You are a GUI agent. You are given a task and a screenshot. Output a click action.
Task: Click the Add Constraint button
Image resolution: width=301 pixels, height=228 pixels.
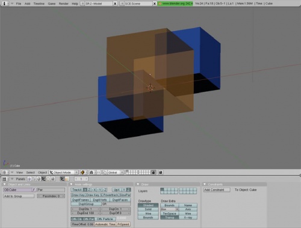217,190
